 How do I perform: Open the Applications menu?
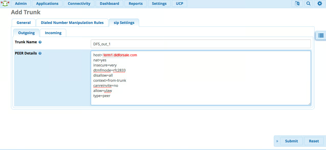(47, 4)
